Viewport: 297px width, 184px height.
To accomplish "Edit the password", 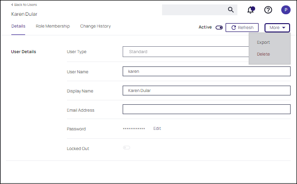I will [157, 128].
